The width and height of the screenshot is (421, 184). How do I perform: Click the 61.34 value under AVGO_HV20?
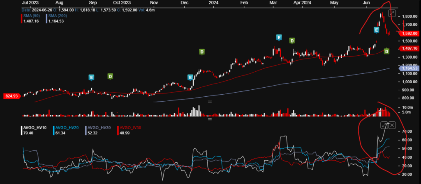pos(60,133)
